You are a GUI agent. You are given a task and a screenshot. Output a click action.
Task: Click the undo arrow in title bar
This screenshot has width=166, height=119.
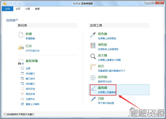click(10, 4)
